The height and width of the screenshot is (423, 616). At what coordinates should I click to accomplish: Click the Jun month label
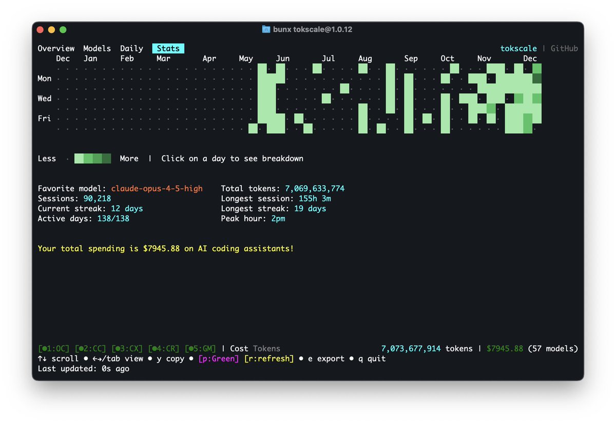click(x=283, y=58)
